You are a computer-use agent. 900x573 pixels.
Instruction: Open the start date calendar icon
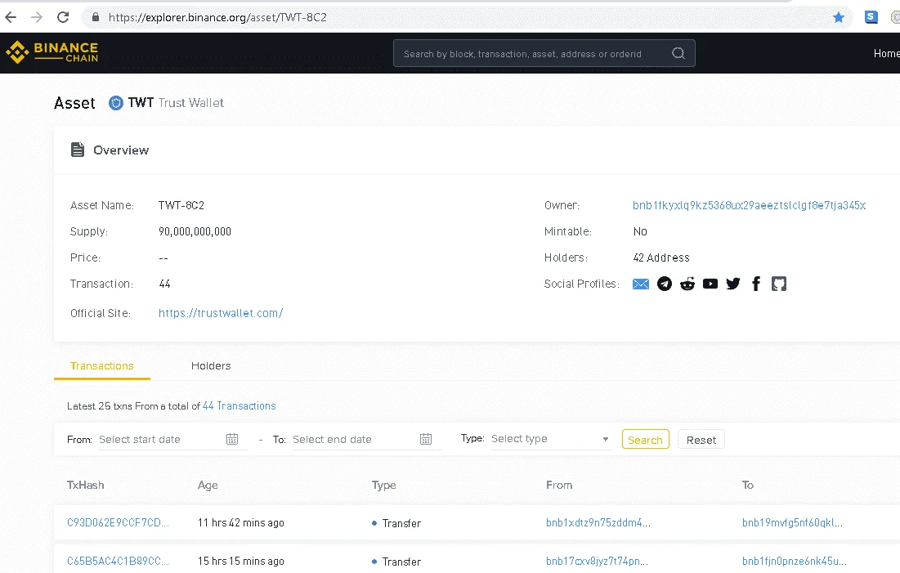tap(232, 439)
